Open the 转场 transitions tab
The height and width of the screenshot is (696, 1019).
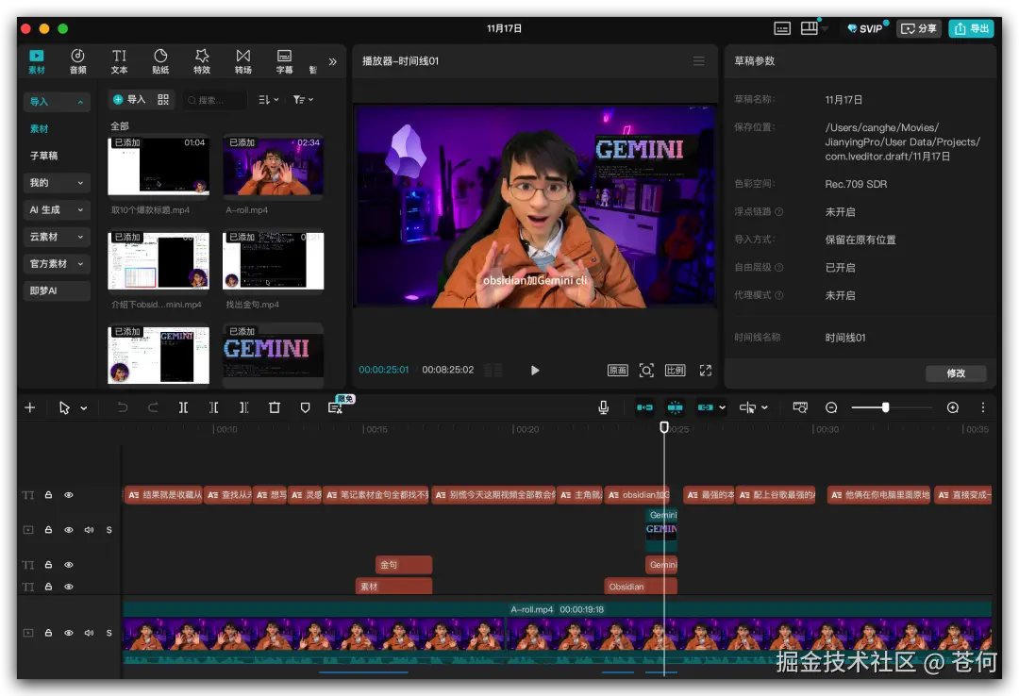coord(243,61)
